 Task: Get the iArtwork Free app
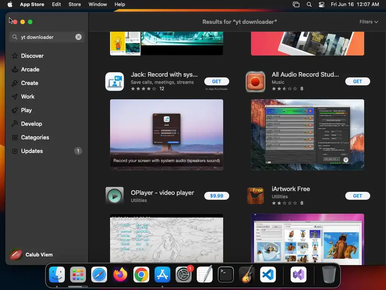[357, 196]
